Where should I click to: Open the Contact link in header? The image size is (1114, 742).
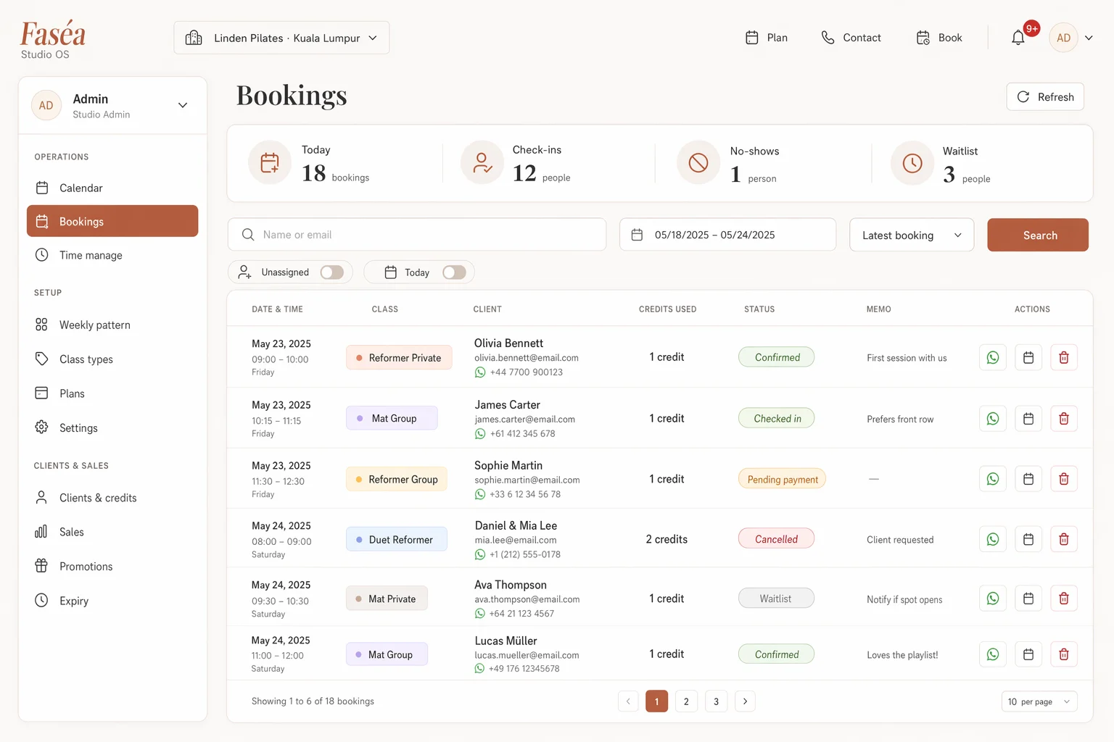(851, 38)
